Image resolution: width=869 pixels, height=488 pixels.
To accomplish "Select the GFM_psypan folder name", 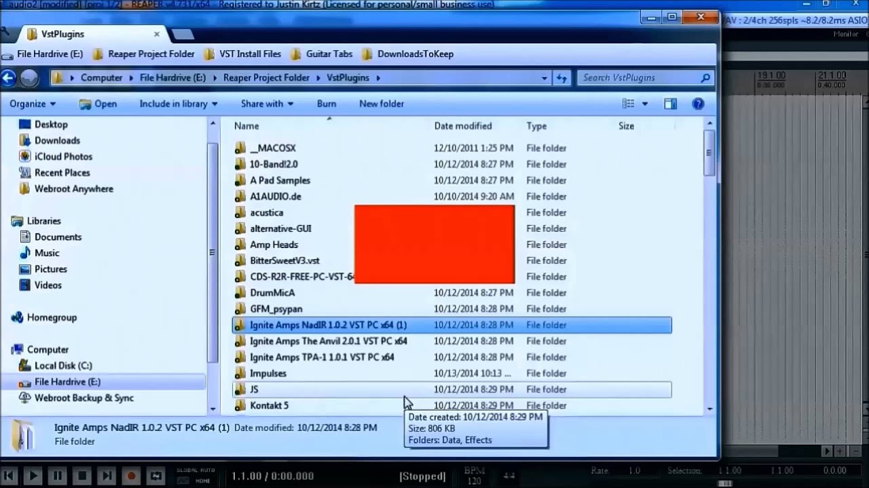I will 276,309.
